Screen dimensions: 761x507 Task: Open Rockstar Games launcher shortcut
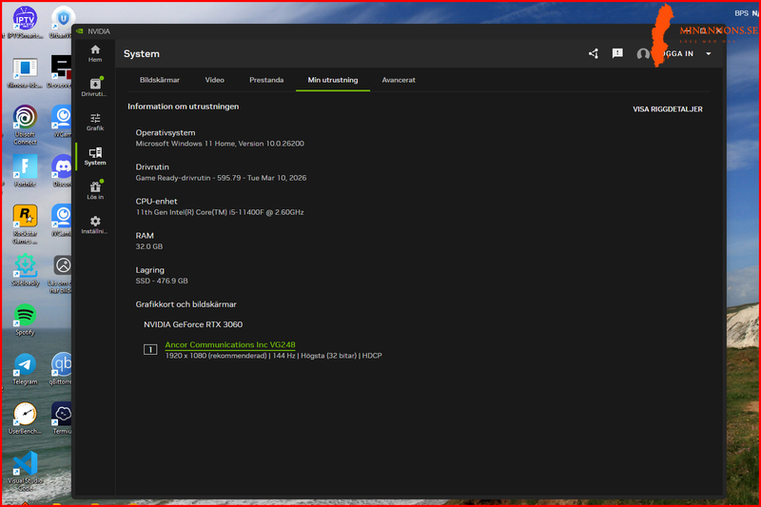pyautogui.click(x=25, y=224)
